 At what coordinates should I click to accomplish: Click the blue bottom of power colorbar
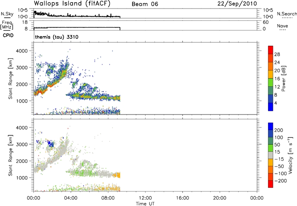coord(271,107)
